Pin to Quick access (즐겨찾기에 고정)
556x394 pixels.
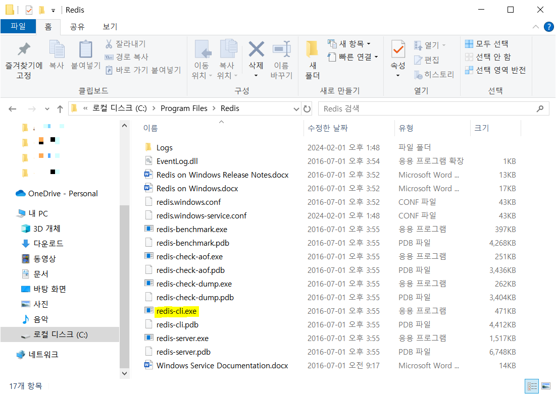pyautogui.click(x=24, y=60)
